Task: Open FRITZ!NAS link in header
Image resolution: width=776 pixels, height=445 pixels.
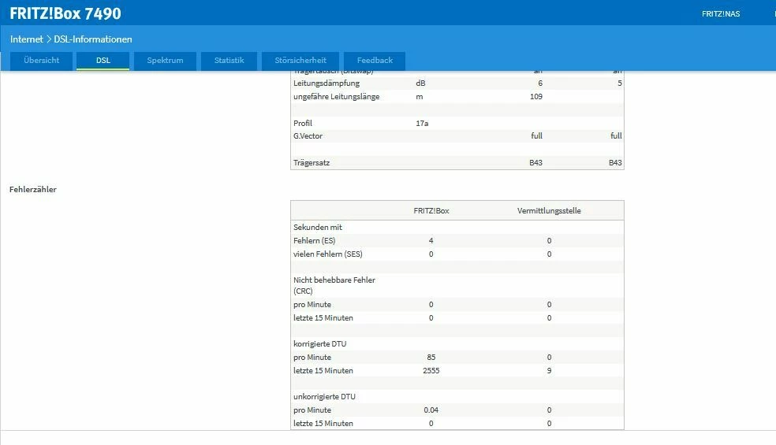Action: 721,14
